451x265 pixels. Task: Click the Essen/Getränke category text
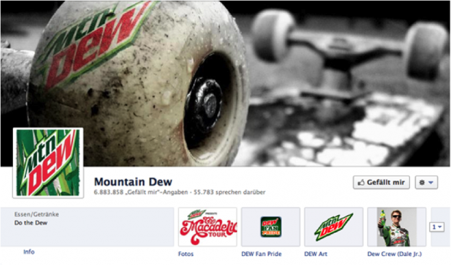pyautogui.click(x=36, y=214)
